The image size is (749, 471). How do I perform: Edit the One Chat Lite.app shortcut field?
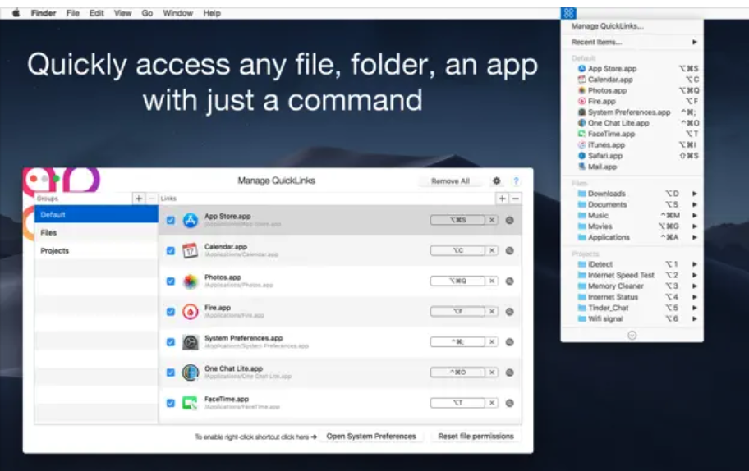tap(457, 373)
